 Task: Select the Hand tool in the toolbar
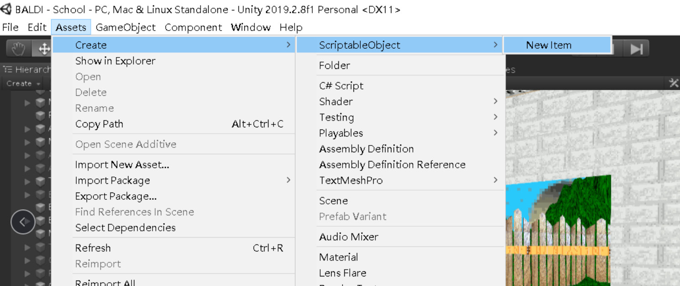tap(17, 48)
